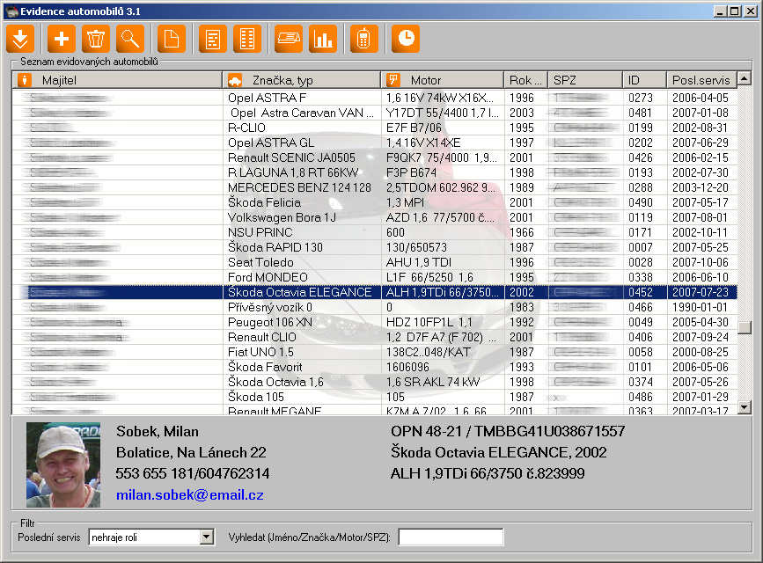763x563 pixels.
Task: Sort by the SPZ column header
Action: [x=585, y=80]
